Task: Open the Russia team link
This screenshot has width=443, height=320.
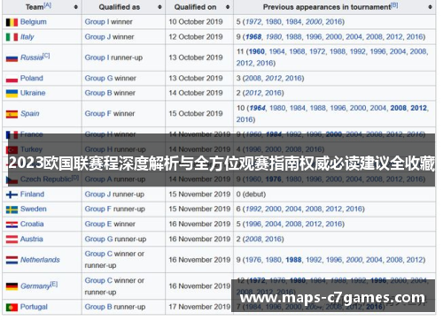Action: [32, 57]
